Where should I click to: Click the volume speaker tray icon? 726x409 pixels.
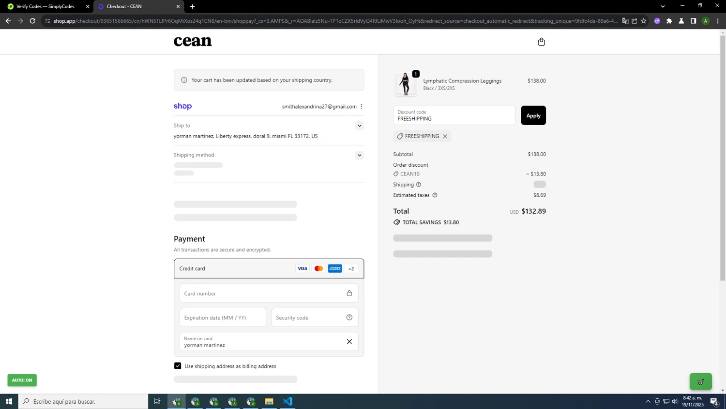[675, 401]
